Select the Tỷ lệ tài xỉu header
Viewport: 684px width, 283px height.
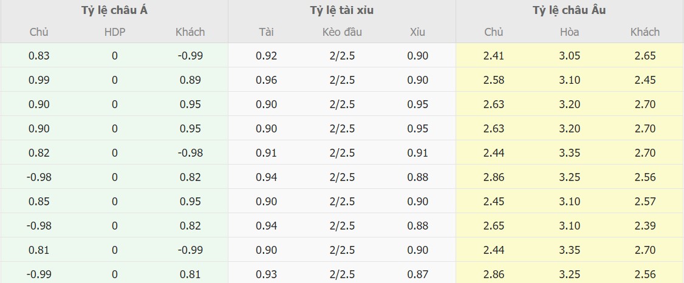point(341,10)
